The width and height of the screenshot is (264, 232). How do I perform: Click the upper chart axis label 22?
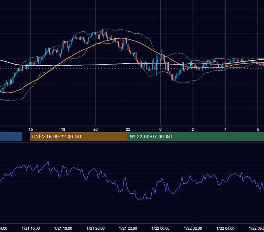coord(128,130)
